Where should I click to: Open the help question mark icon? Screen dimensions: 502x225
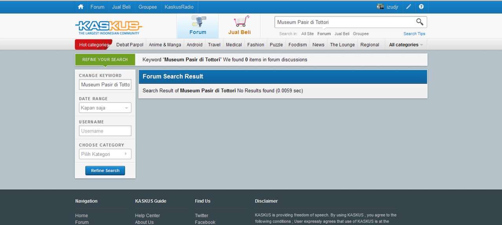point(421,7)
